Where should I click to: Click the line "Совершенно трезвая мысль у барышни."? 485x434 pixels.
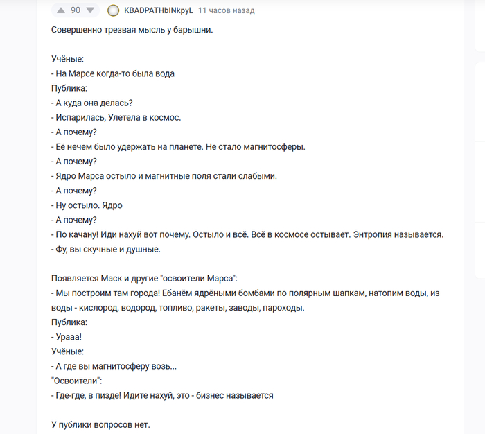132,30
